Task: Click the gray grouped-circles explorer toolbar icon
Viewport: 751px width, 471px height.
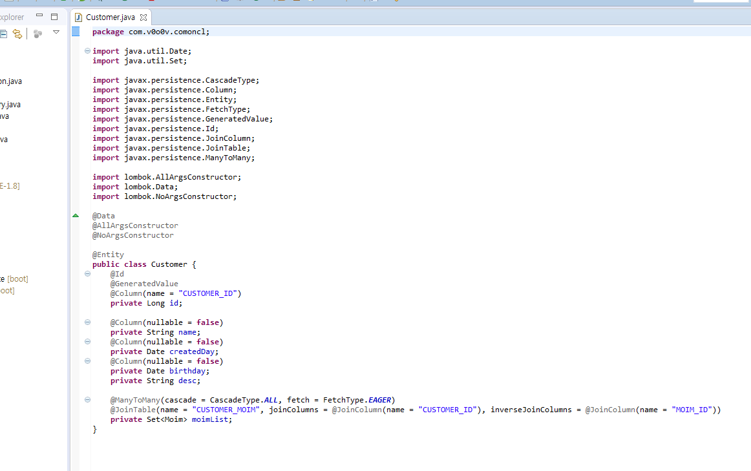Action: click(x=38, y=34)
